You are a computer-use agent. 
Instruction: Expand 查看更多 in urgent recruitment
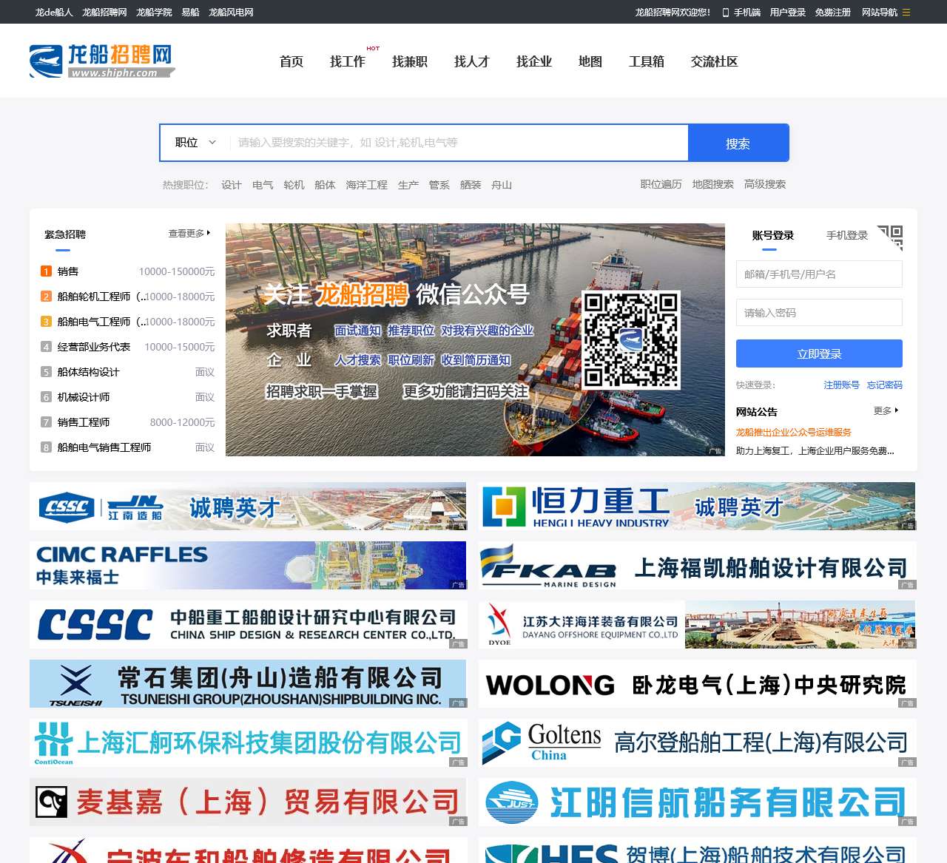(189, 233)
